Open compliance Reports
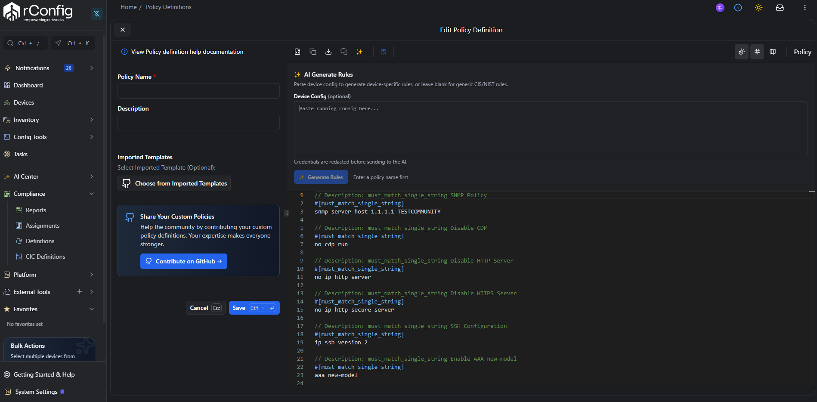817x402 pixels. pyautogui.click(x=36, y=210)
